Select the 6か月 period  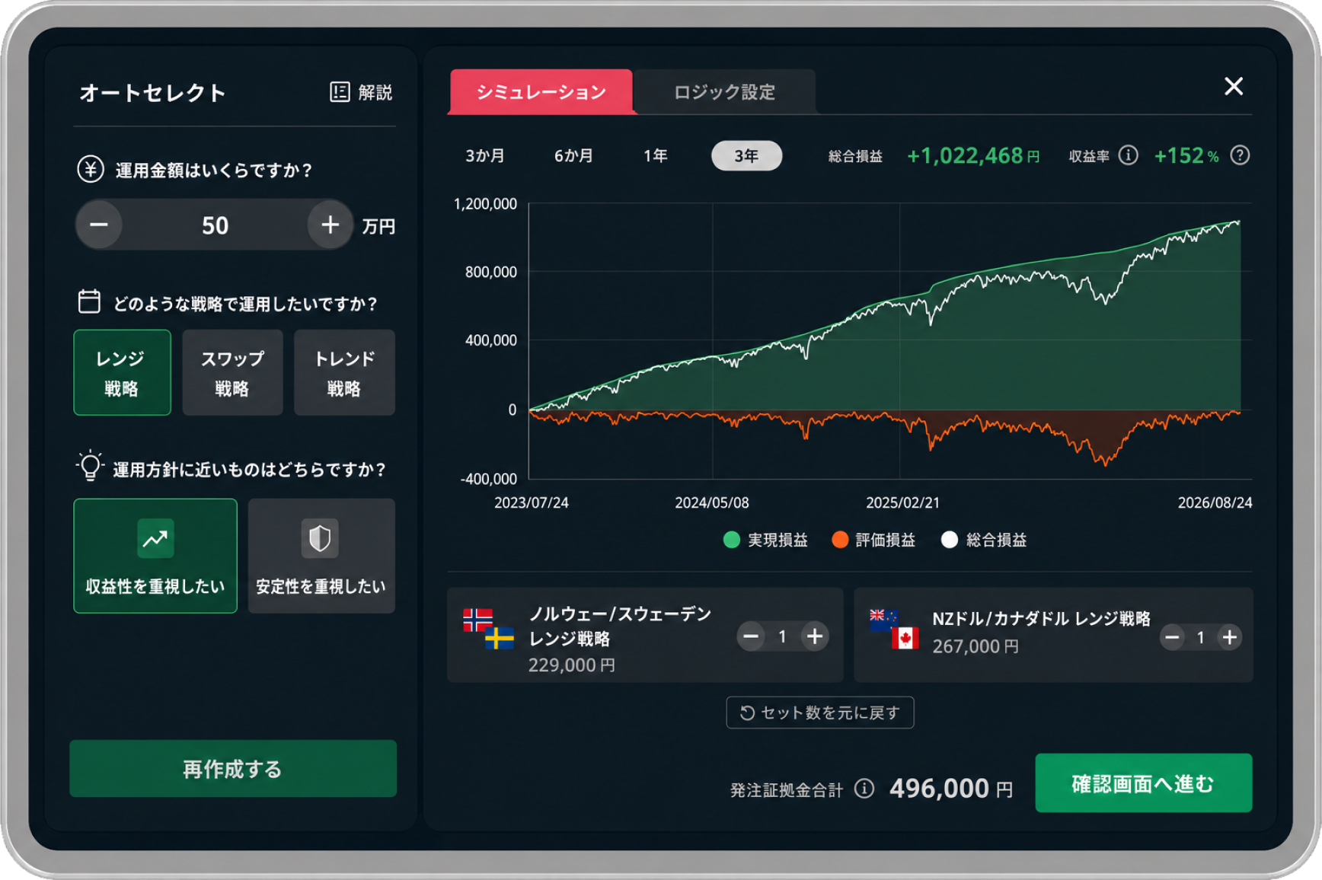573,155
